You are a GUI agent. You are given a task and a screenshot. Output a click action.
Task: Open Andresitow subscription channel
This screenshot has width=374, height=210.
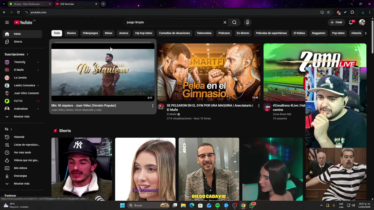(23, 109)
